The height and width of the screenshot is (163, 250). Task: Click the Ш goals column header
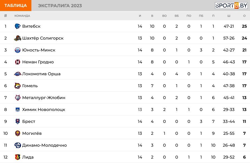point(229,16)
